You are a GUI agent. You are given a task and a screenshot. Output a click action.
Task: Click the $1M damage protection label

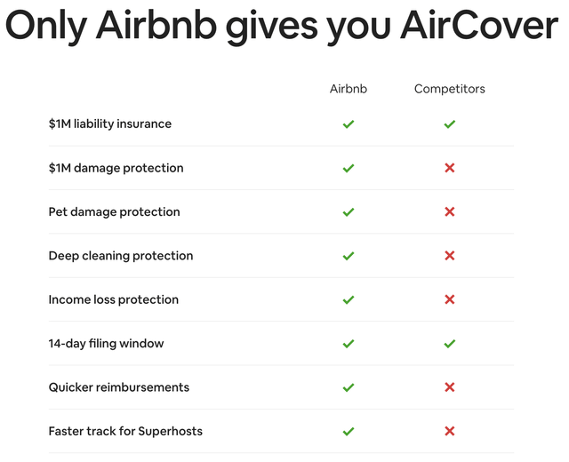pos(116,168)
